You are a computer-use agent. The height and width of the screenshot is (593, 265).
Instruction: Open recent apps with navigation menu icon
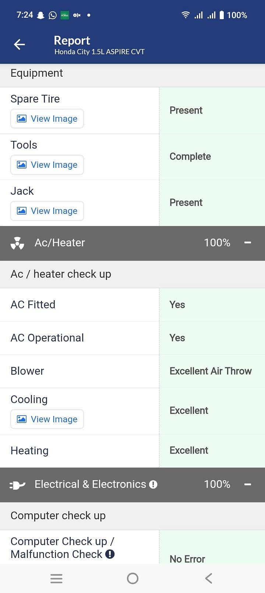pyautogui.click(x=56, y=578)
